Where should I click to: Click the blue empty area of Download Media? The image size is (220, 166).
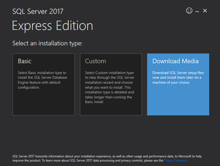(178, 102)
